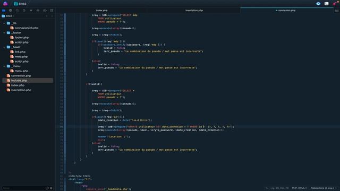Click the require_once meta.php code line
Viewport: 340px width, 191px height.
click(x=108, y=189)
